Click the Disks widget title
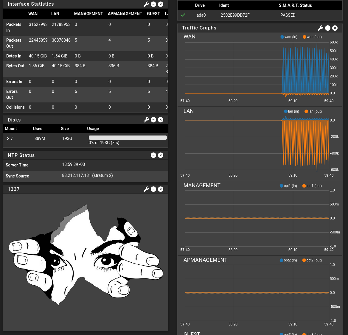Viewport: 348px width, 335px height. [14, 120]
